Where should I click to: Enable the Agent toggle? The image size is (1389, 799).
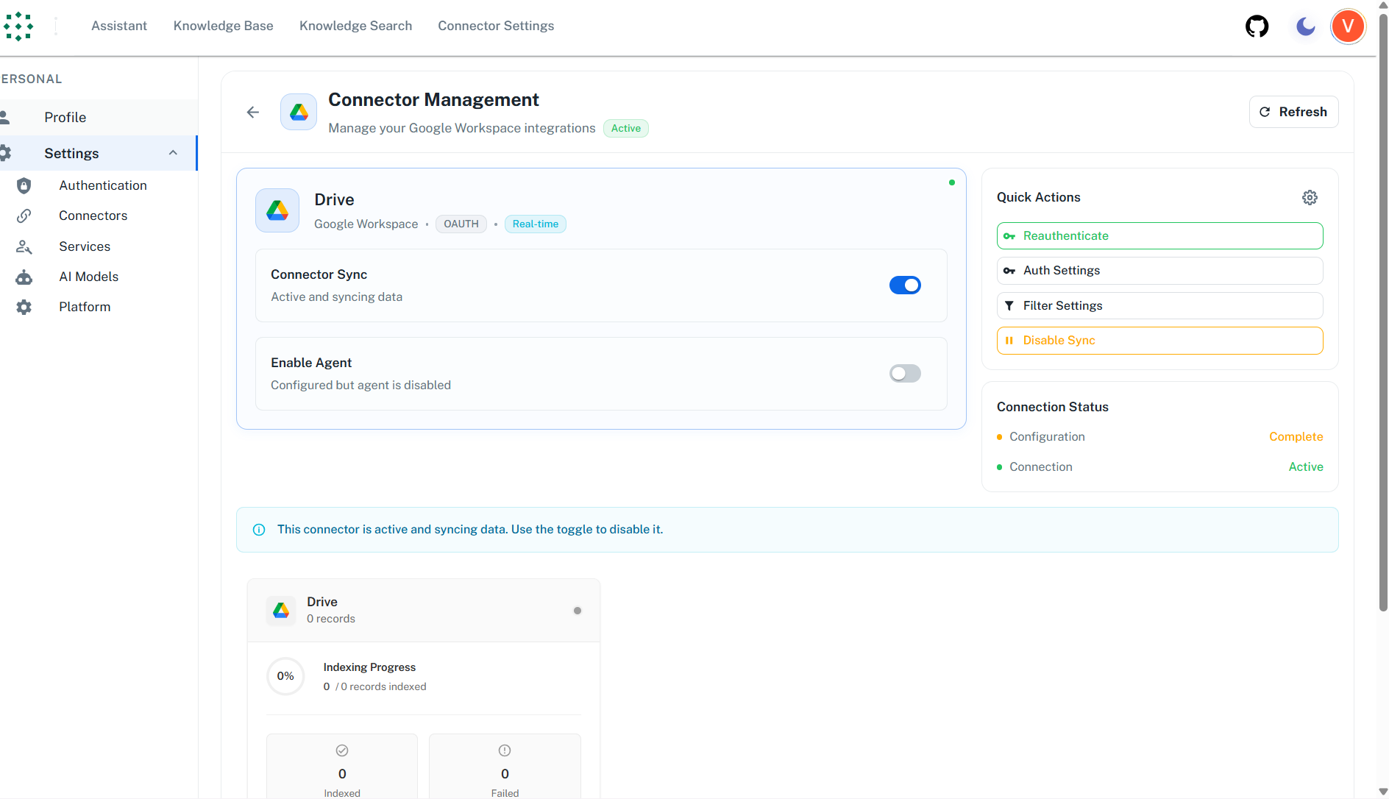pyautogui.click(x=905, y=373)
